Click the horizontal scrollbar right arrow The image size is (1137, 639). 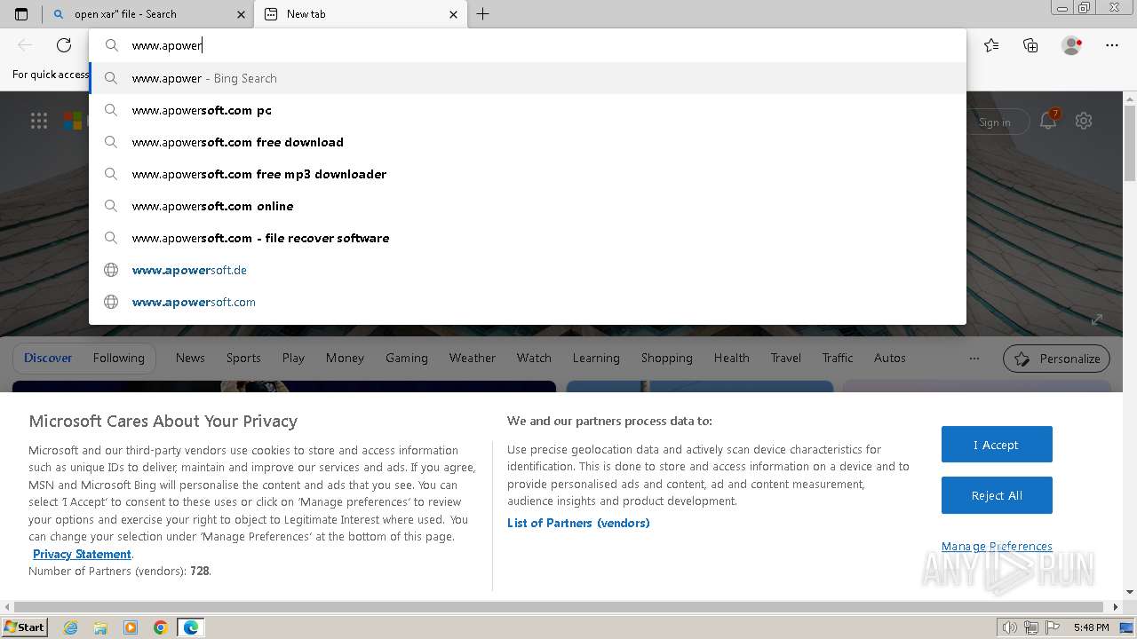(x=1117, y=607)
